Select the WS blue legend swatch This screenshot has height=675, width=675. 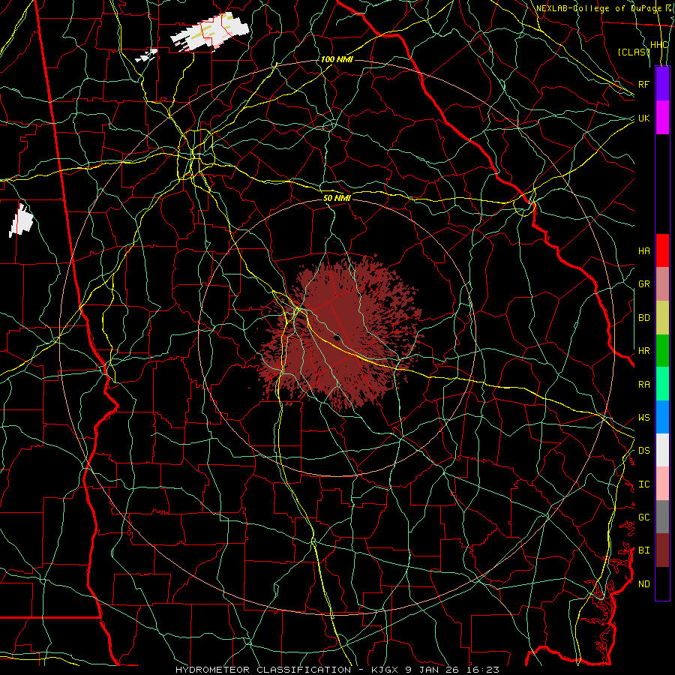click(662, 417)
